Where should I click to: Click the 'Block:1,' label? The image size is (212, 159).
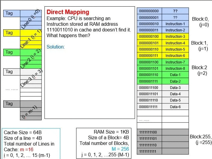pyautogui.click(x=199, y=43)
